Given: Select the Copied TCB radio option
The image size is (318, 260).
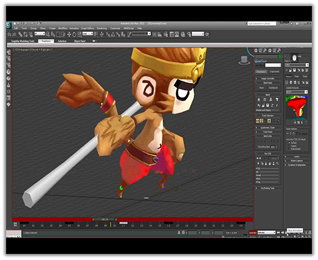Looking at the screenshot, I should (289, 146).
